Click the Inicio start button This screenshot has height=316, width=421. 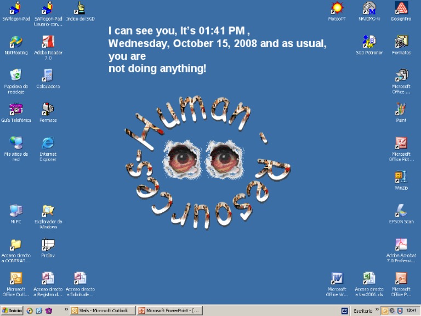(x=12, y=311)
